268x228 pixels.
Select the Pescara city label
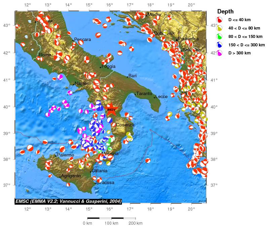coord(82,40)
